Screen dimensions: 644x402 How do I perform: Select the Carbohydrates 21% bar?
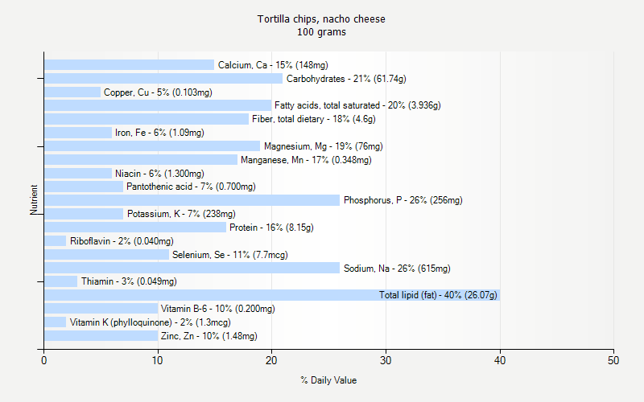163,79
